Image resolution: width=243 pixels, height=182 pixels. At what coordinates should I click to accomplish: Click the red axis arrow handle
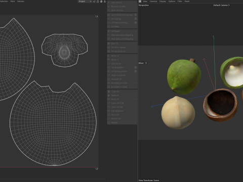(204, 59)
